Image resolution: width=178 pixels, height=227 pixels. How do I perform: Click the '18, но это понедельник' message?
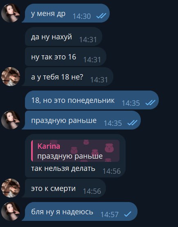[92, 100]
